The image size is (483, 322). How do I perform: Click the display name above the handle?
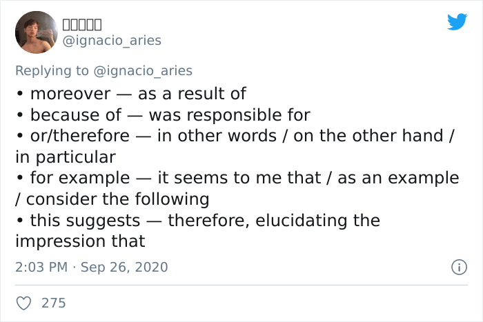pyautogui.click(x=82, y=25)
